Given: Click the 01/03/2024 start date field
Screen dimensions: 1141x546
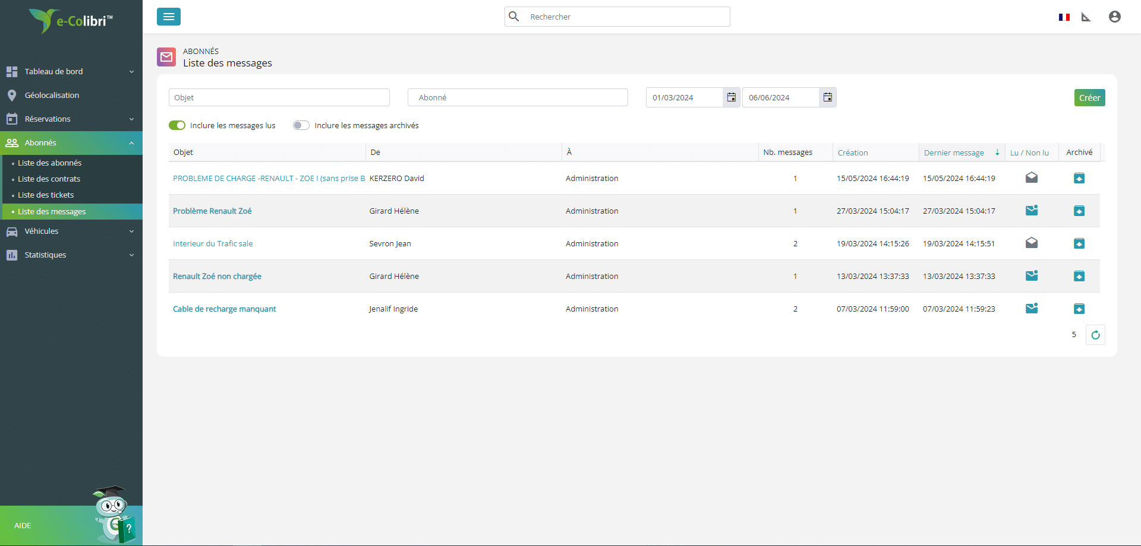Looking at the screenshot, I should (x=685, y=97).
